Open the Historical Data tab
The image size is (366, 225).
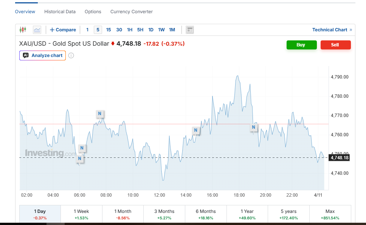pyautogui.click(x=60, y=12)
